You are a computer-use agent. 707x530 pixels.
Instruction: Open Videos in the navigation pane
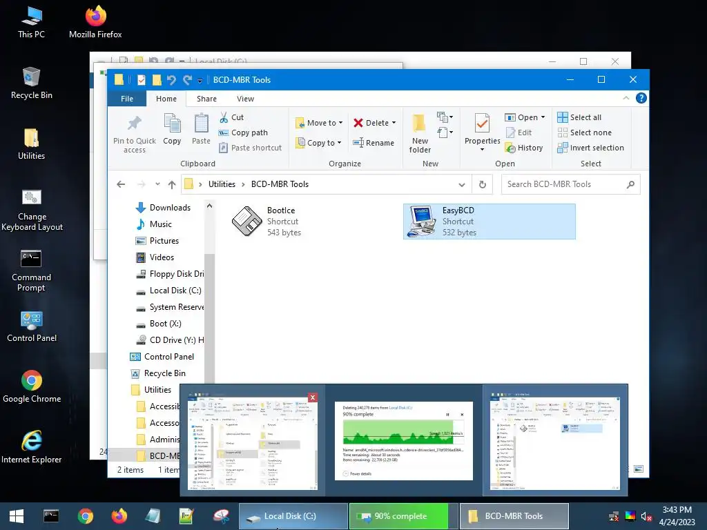155,257
